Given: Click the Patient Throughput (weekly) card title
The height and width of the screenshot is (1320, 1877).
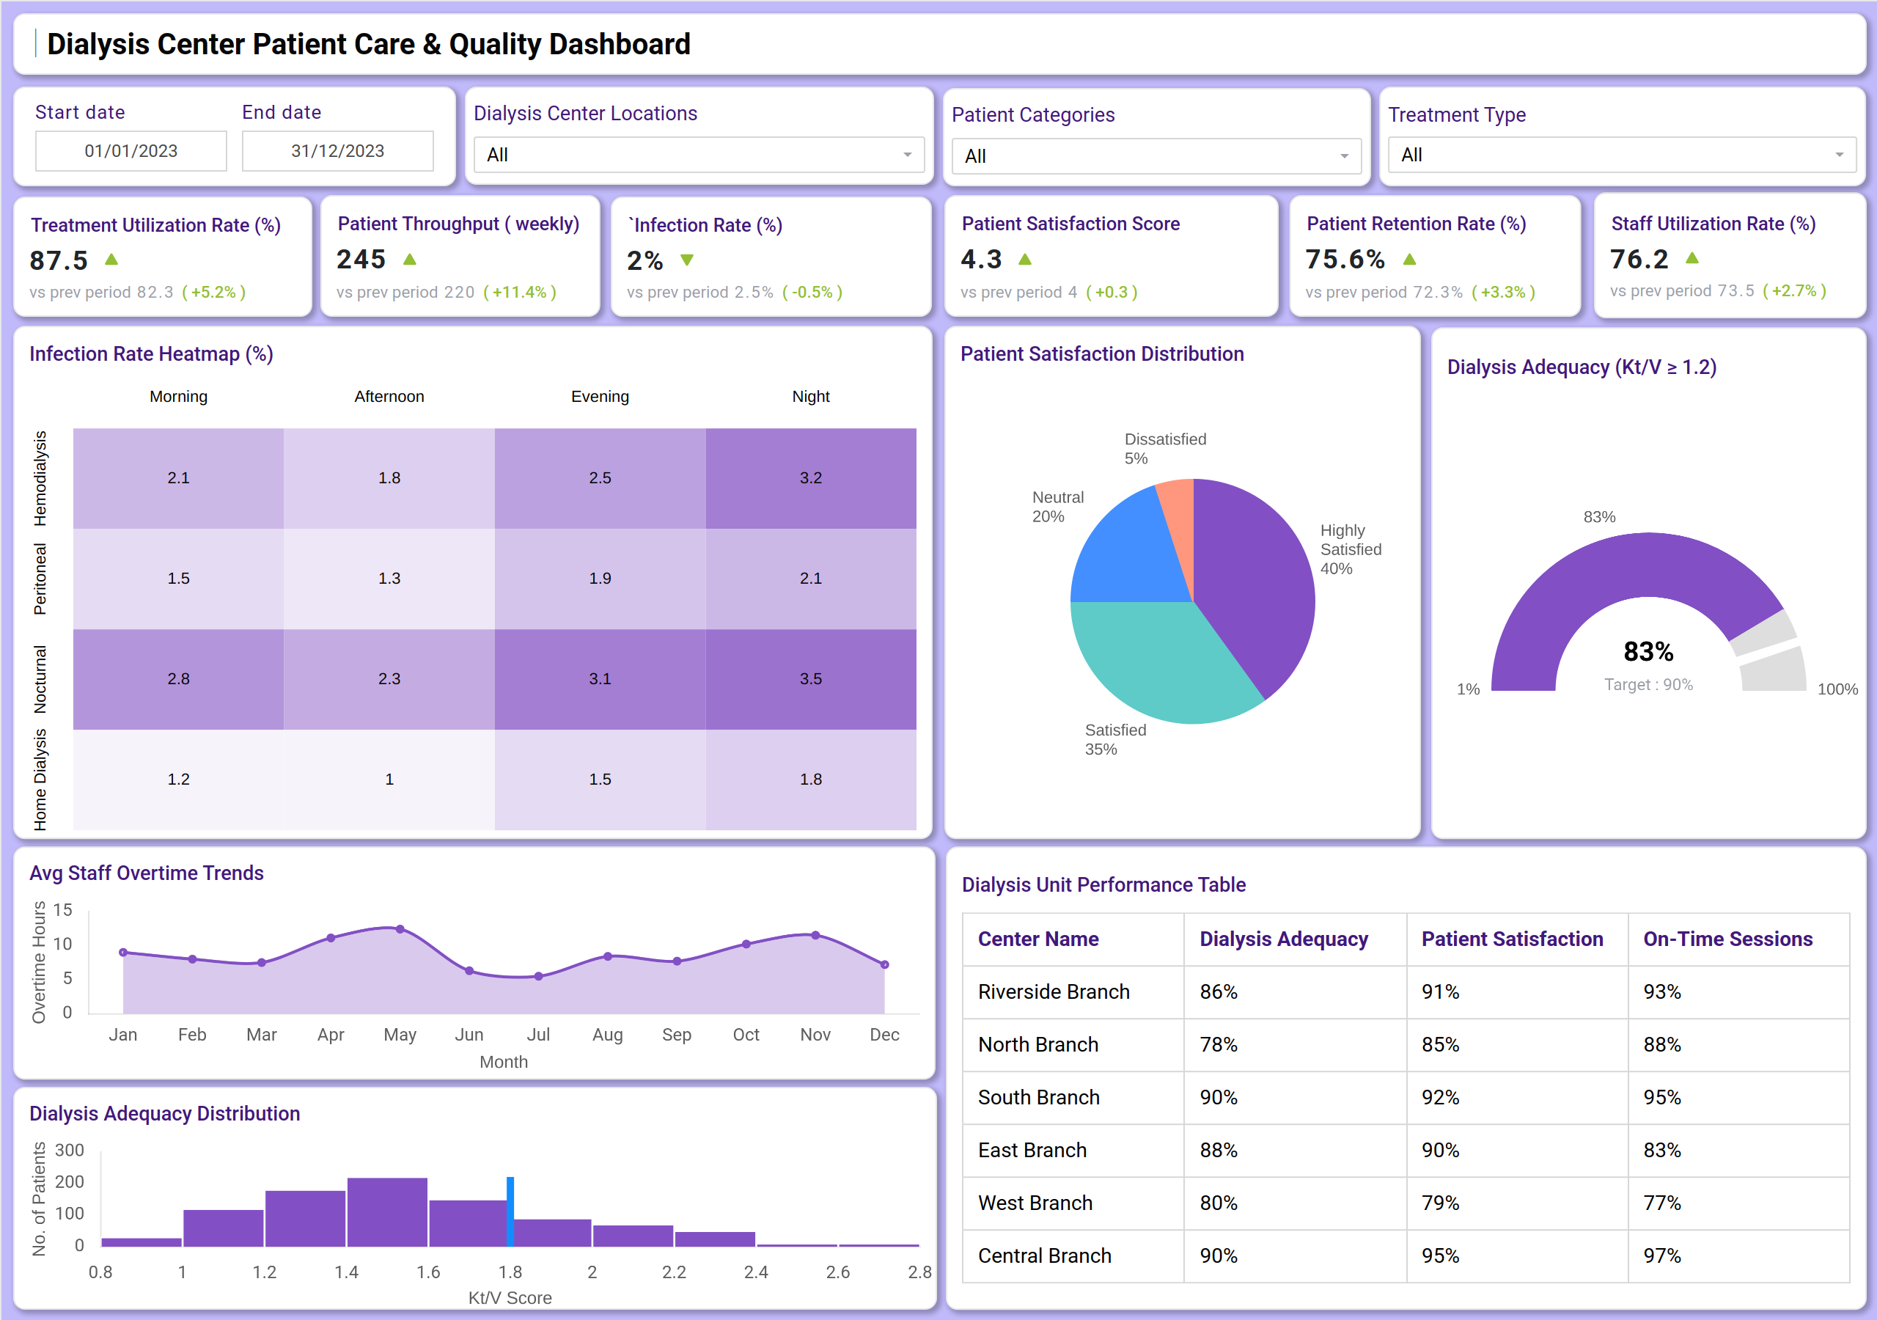Looking at the screenshot, I should 459,224.
